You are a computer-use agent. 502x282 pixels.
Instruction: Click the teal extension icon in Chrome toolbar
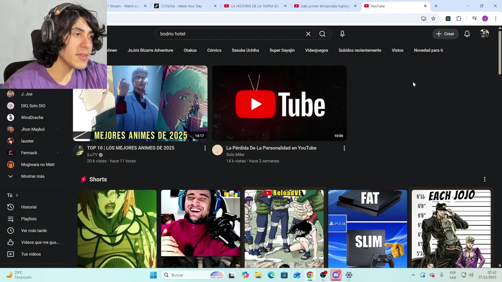click(x=448, y=18)
